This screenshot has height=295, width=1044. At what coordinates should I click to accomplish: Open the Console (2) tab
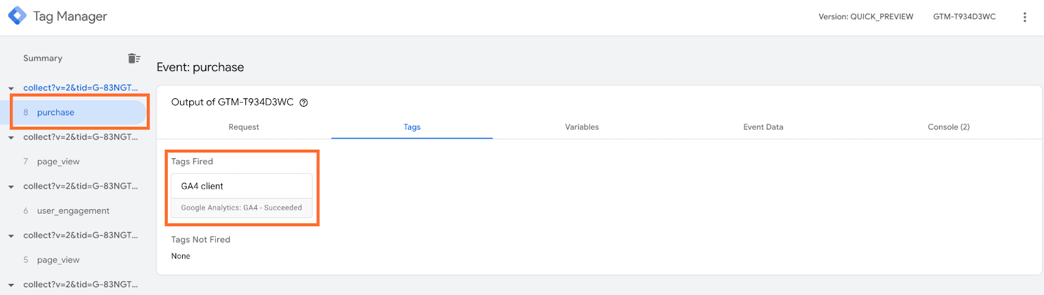tap(948, 127)
